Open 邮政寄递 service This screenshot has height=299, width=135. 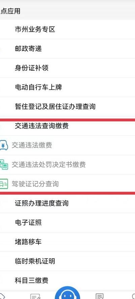[67, 49]
